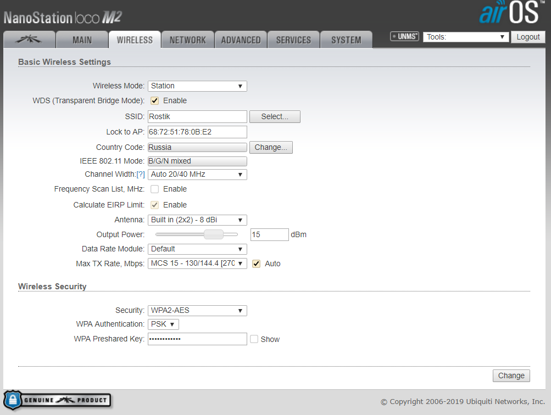Click the Lock to AP input field
The height and width of the screenshot is (415, 551).
197,132
